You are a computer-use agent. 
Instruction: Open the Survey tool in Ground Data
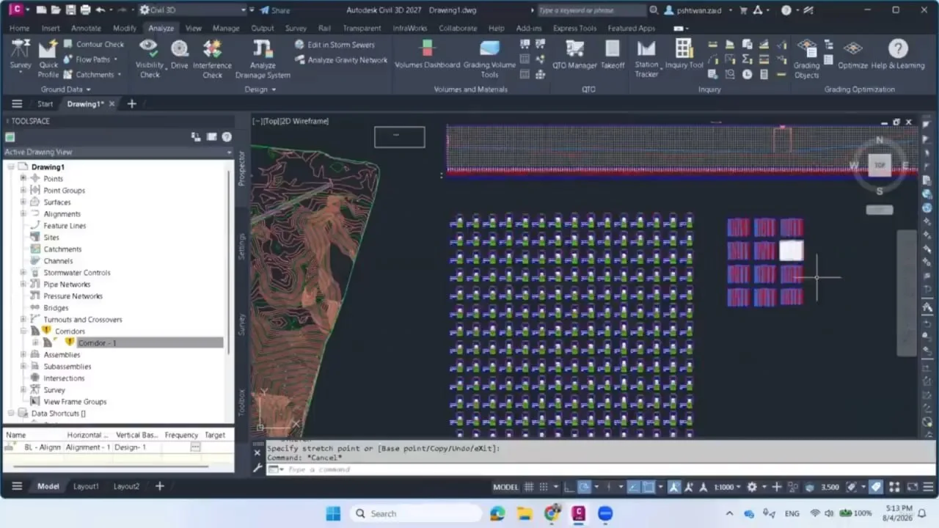(21, 56)
